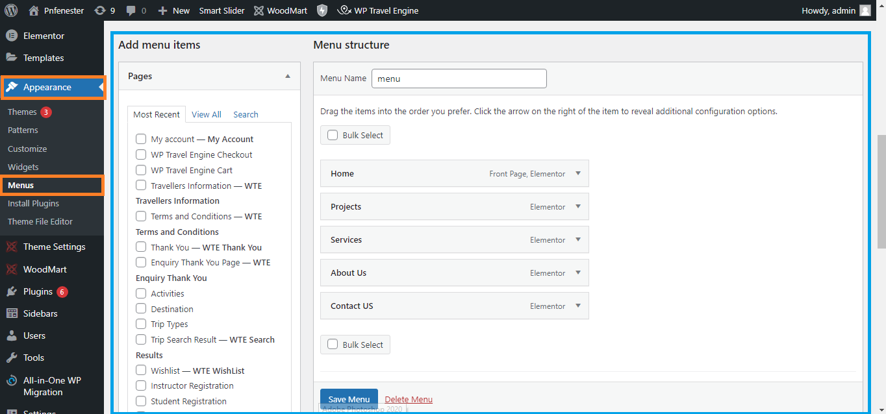Open the Elementor sidebar icon
This screenshot has width=886, height=414.
pyautogui.click(x=12, y=36)
